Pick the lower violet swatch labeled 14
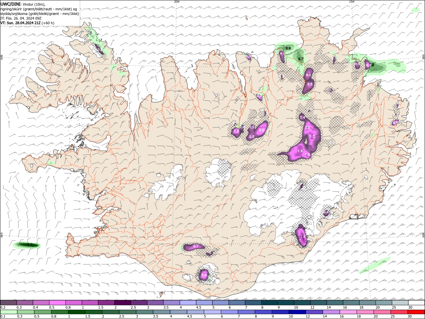The image size is (425, 319). 331,312
